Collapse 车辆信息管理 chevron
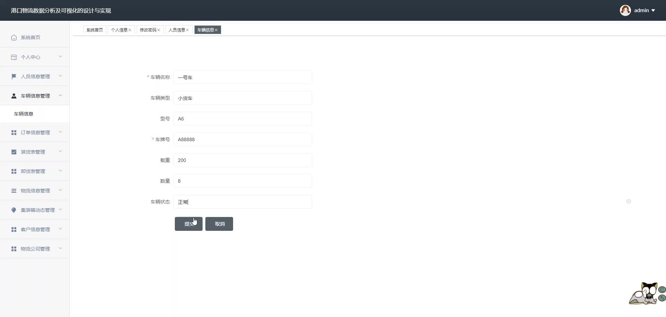This screenshot has height=317, width=666. (x=60, y=95)
